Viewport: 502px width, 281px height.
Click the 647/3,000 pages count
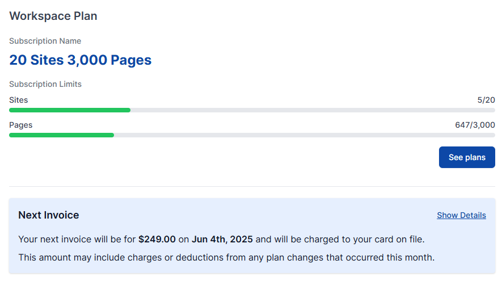pyautogui.click(x=475, y=125)
